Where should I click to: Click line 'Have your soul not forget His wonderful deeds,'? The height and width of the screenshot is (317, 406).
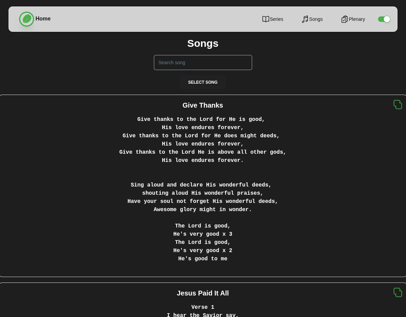pyautogui.click(x=203, y=201)
